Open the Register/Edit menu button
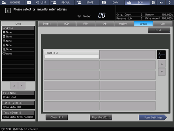Viewport: 174px width, 131px height. click(101, 117)
